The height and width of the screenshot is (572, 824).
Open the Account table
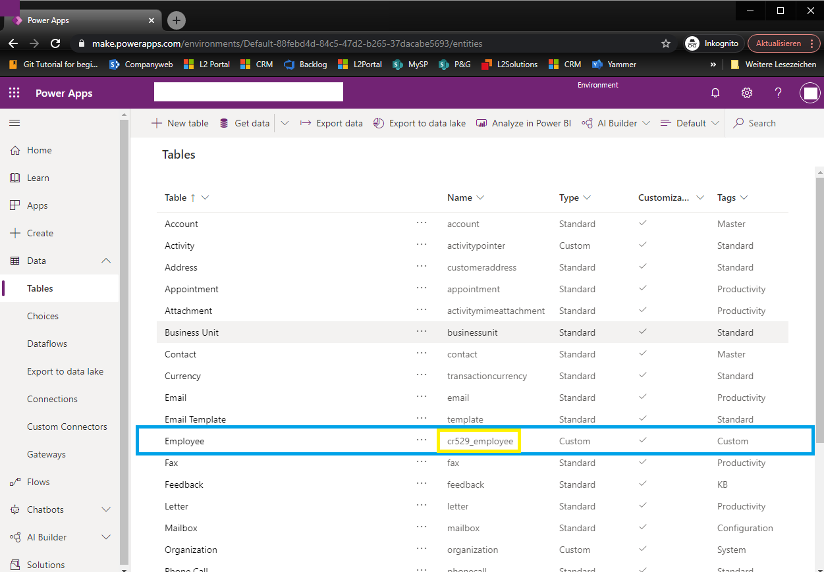tap(181, 224)
